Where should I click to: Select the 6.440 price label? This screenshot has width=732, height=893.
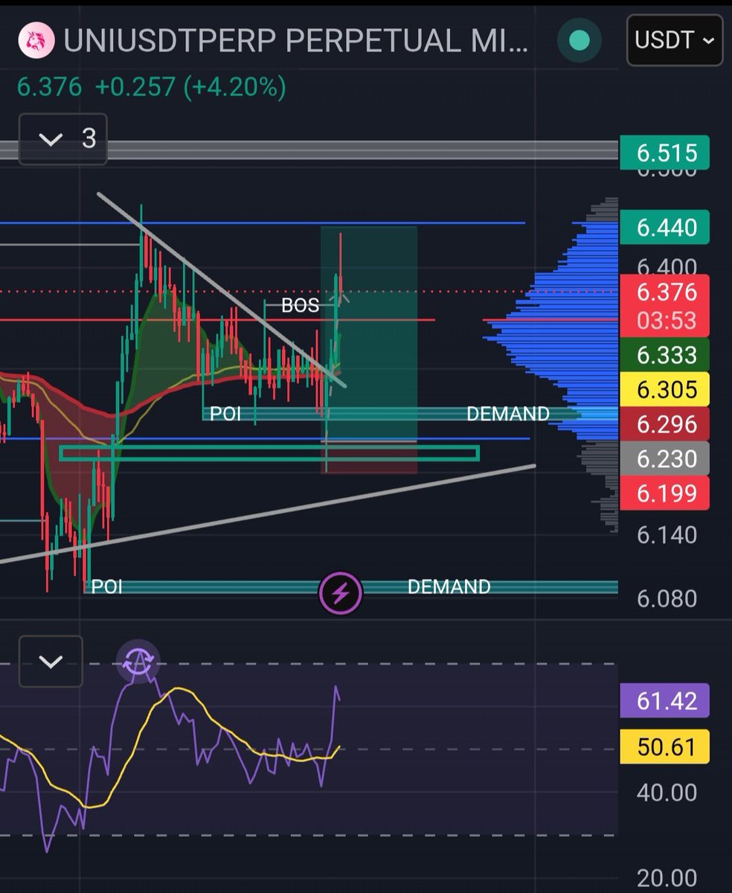tap(664, 228)
